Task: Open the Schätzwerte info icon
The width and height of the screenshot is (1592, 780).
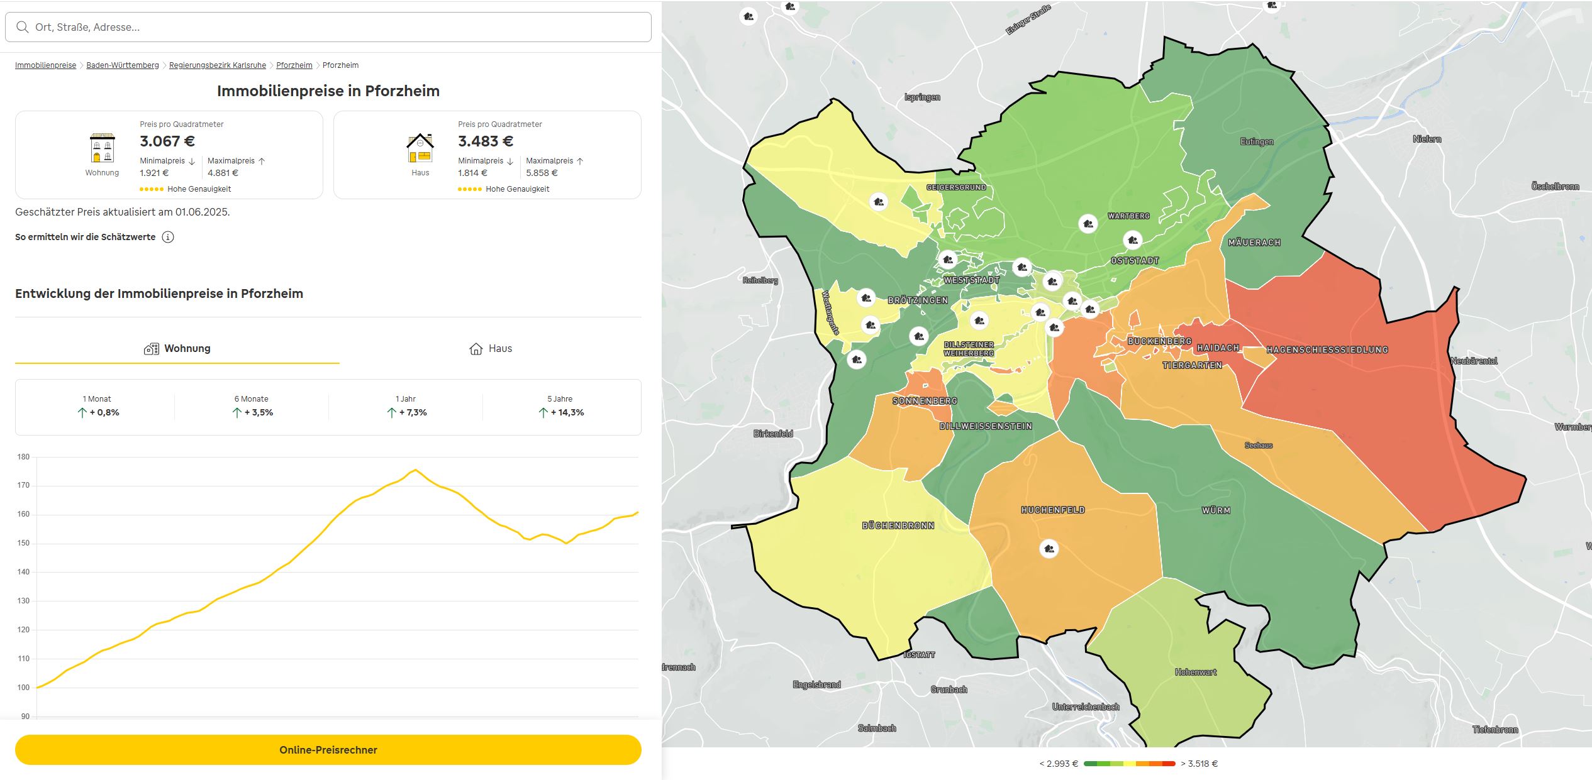Action: coord(167,237)
